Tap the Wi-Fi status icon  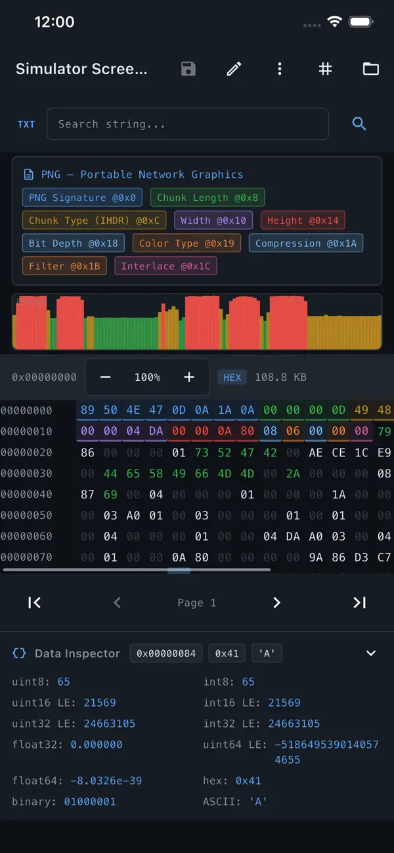point(335,22)
